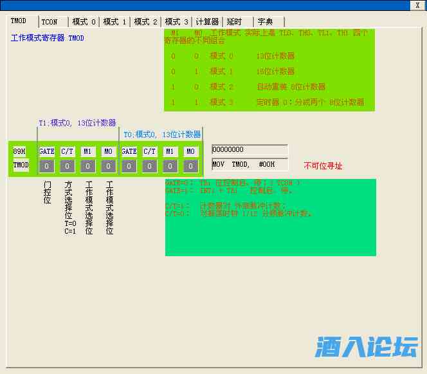The image size is (427, 374).
Task: Click the T0 M1 bit label
Action: click(170, 151)
